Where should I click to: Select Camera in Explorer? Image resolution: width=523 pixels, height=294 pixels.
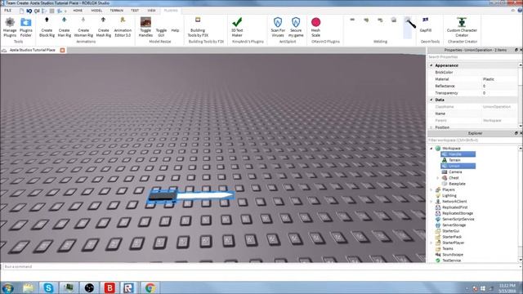click(455, 172)
